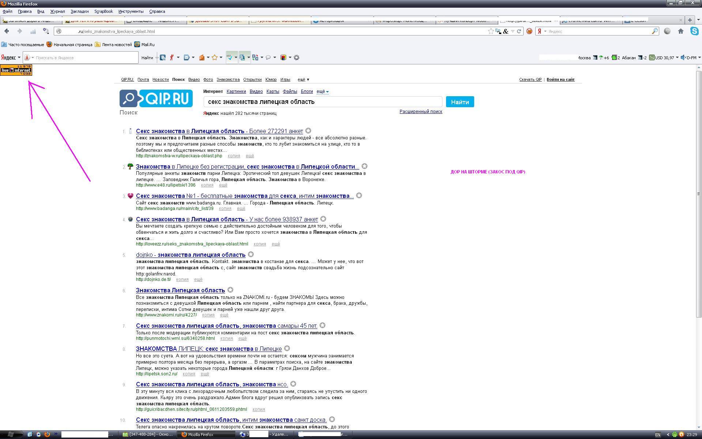The width and height of the screenshot is (702, 439).
Task: Click the back navigation arrow
Action: click(x=7, y=31)
